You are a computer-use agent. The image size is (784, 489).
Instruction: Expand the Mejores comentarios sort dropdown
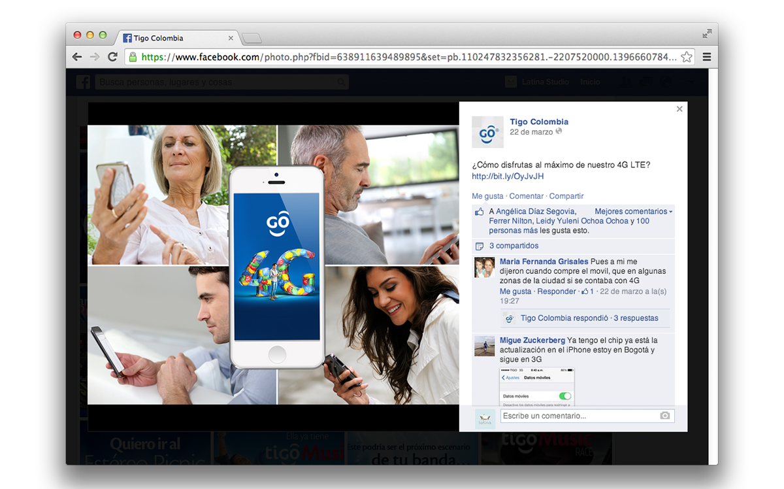click(633, 211)
